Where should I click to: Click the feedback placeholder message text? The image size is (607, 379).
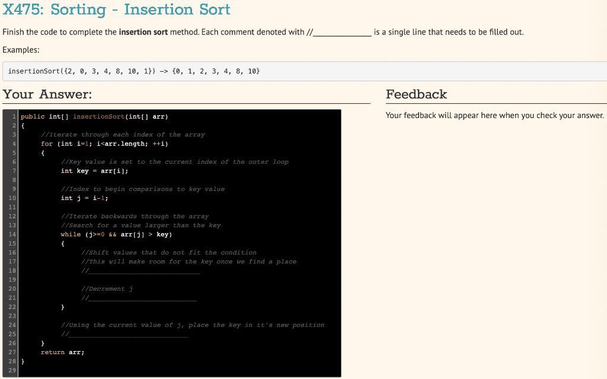pyautogui.click(x=496, y=115)
